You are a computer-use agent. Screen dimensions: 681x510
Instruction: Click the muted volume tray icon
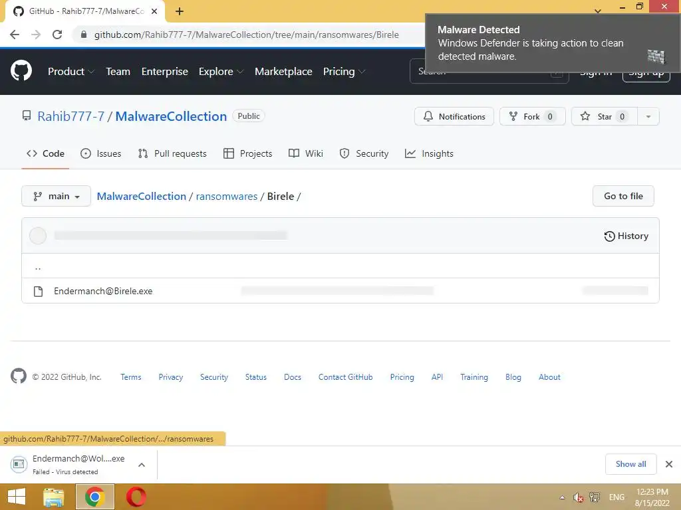point(578,497)
